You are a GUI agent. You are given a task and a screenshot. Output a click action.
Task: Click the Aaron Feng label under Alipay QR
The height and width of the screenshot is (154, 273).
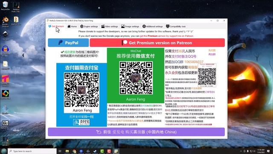[x=82, y=110]
